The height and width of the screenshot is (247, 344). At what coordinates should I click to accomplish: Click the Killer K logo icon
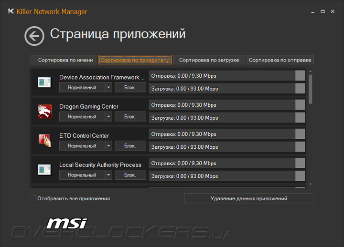pos(11,11)
